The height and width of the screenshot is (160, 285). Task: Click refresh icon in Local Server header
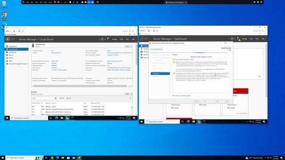coord(102,39)
